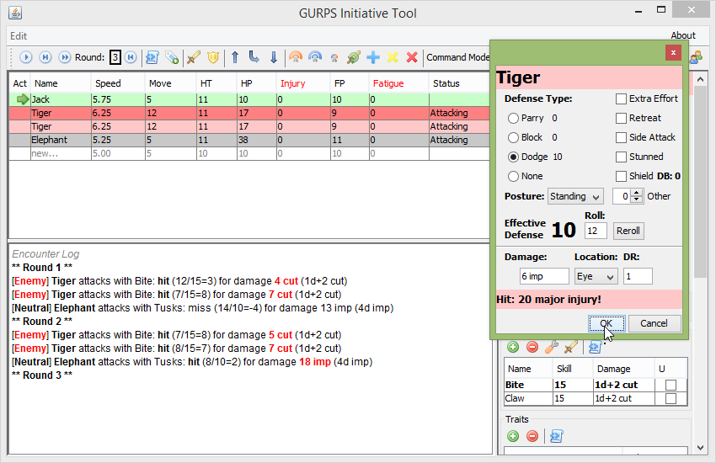Click the DR input field showing 1

638,276
